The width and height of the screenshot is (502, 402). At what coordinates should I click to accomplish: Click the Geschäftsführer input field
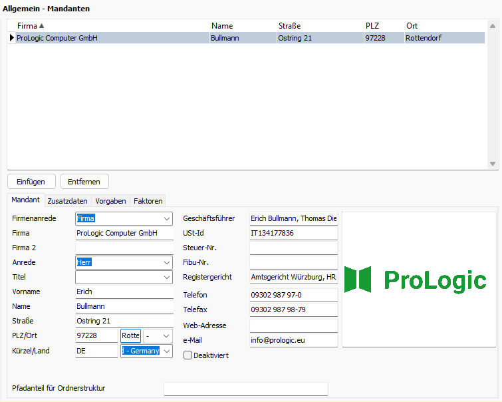pyautogui.click(x=294, y=218)
